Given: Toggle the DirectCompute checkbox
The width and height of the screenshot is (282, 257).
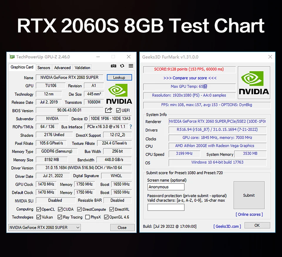Looking at the screenshot, I should [79, 209].
